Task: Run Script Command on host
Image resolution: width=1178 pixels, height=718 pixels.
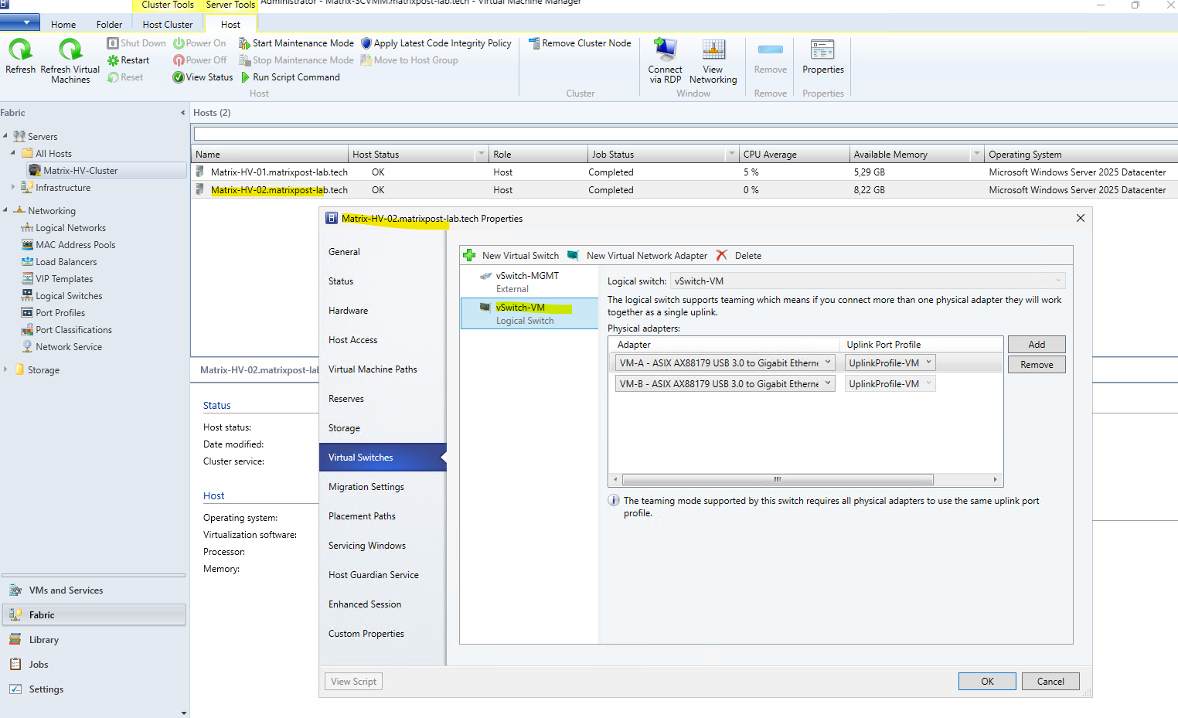Action: tap(291, 77)
